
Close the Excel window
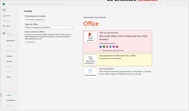[185, 4]
